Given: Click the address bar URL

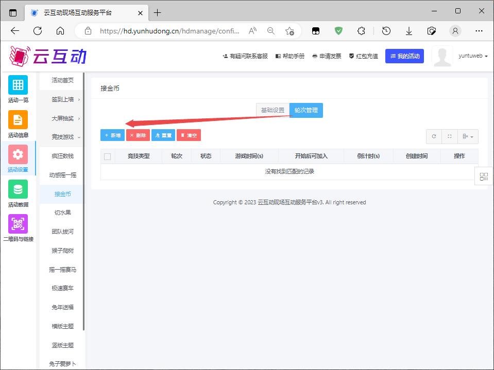Looking at the screenshot, I should pyautogui.click(x=169, y=31).
